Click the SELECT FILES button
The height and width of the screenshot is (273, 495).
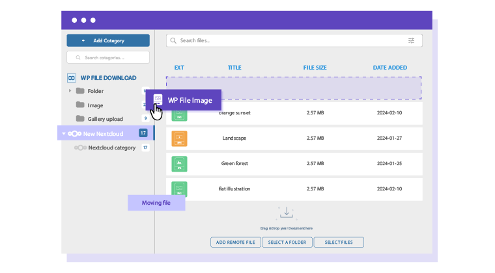pyautogui.click(x=338, y=242)
